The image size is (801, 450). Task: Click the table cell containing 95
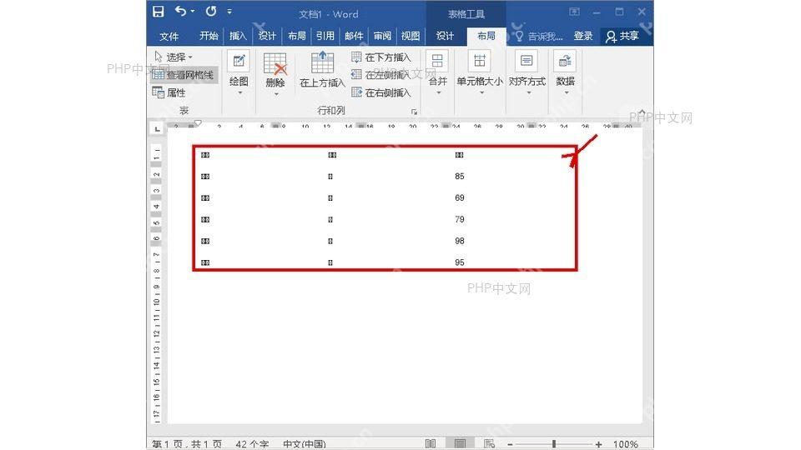pos(460,262)
